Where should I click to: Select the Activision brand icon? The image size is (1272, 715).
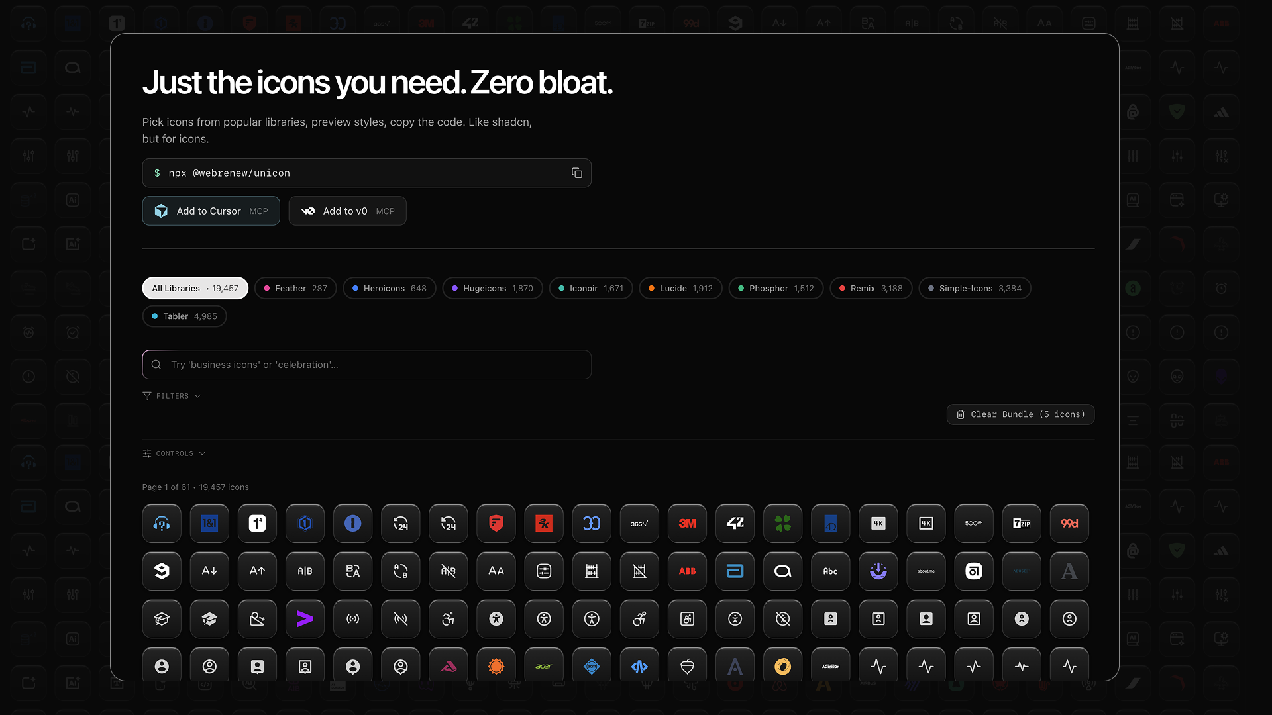[830, 666]
